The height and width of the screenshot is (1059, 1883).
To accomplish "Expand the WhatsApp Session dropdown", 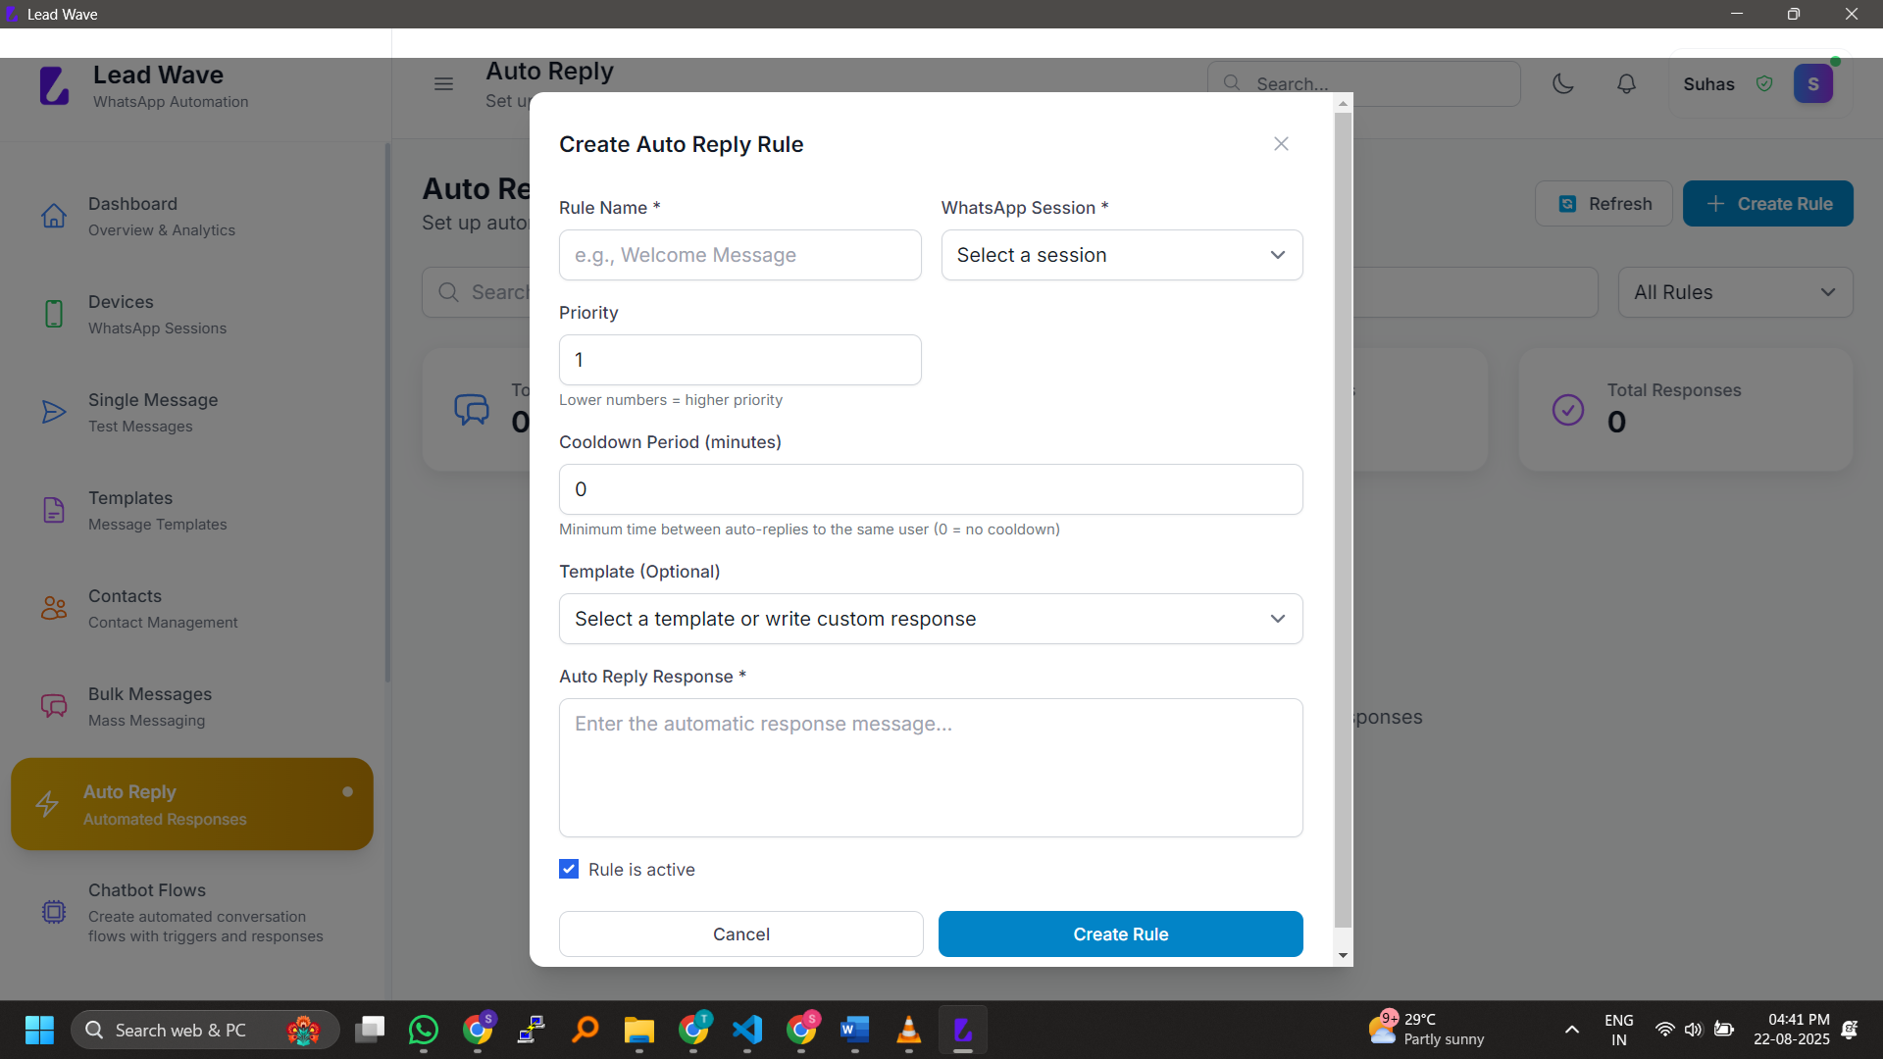I will [x=1122, y=255].
